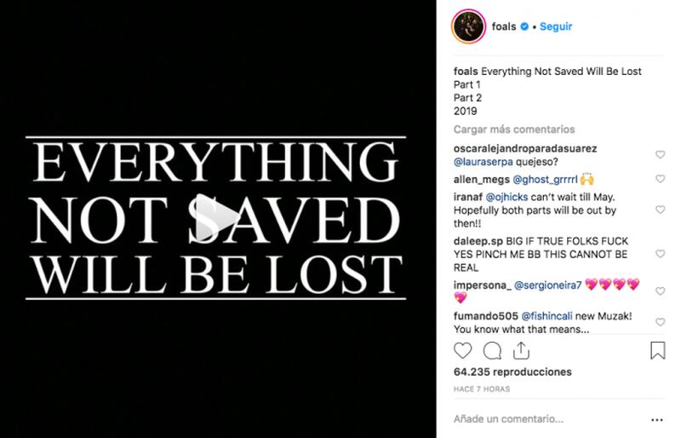681x438 pixels.
Task: Like oscaralejandroparadasuarez's comment
Action: pyautogui.click(x=661, y=154)
